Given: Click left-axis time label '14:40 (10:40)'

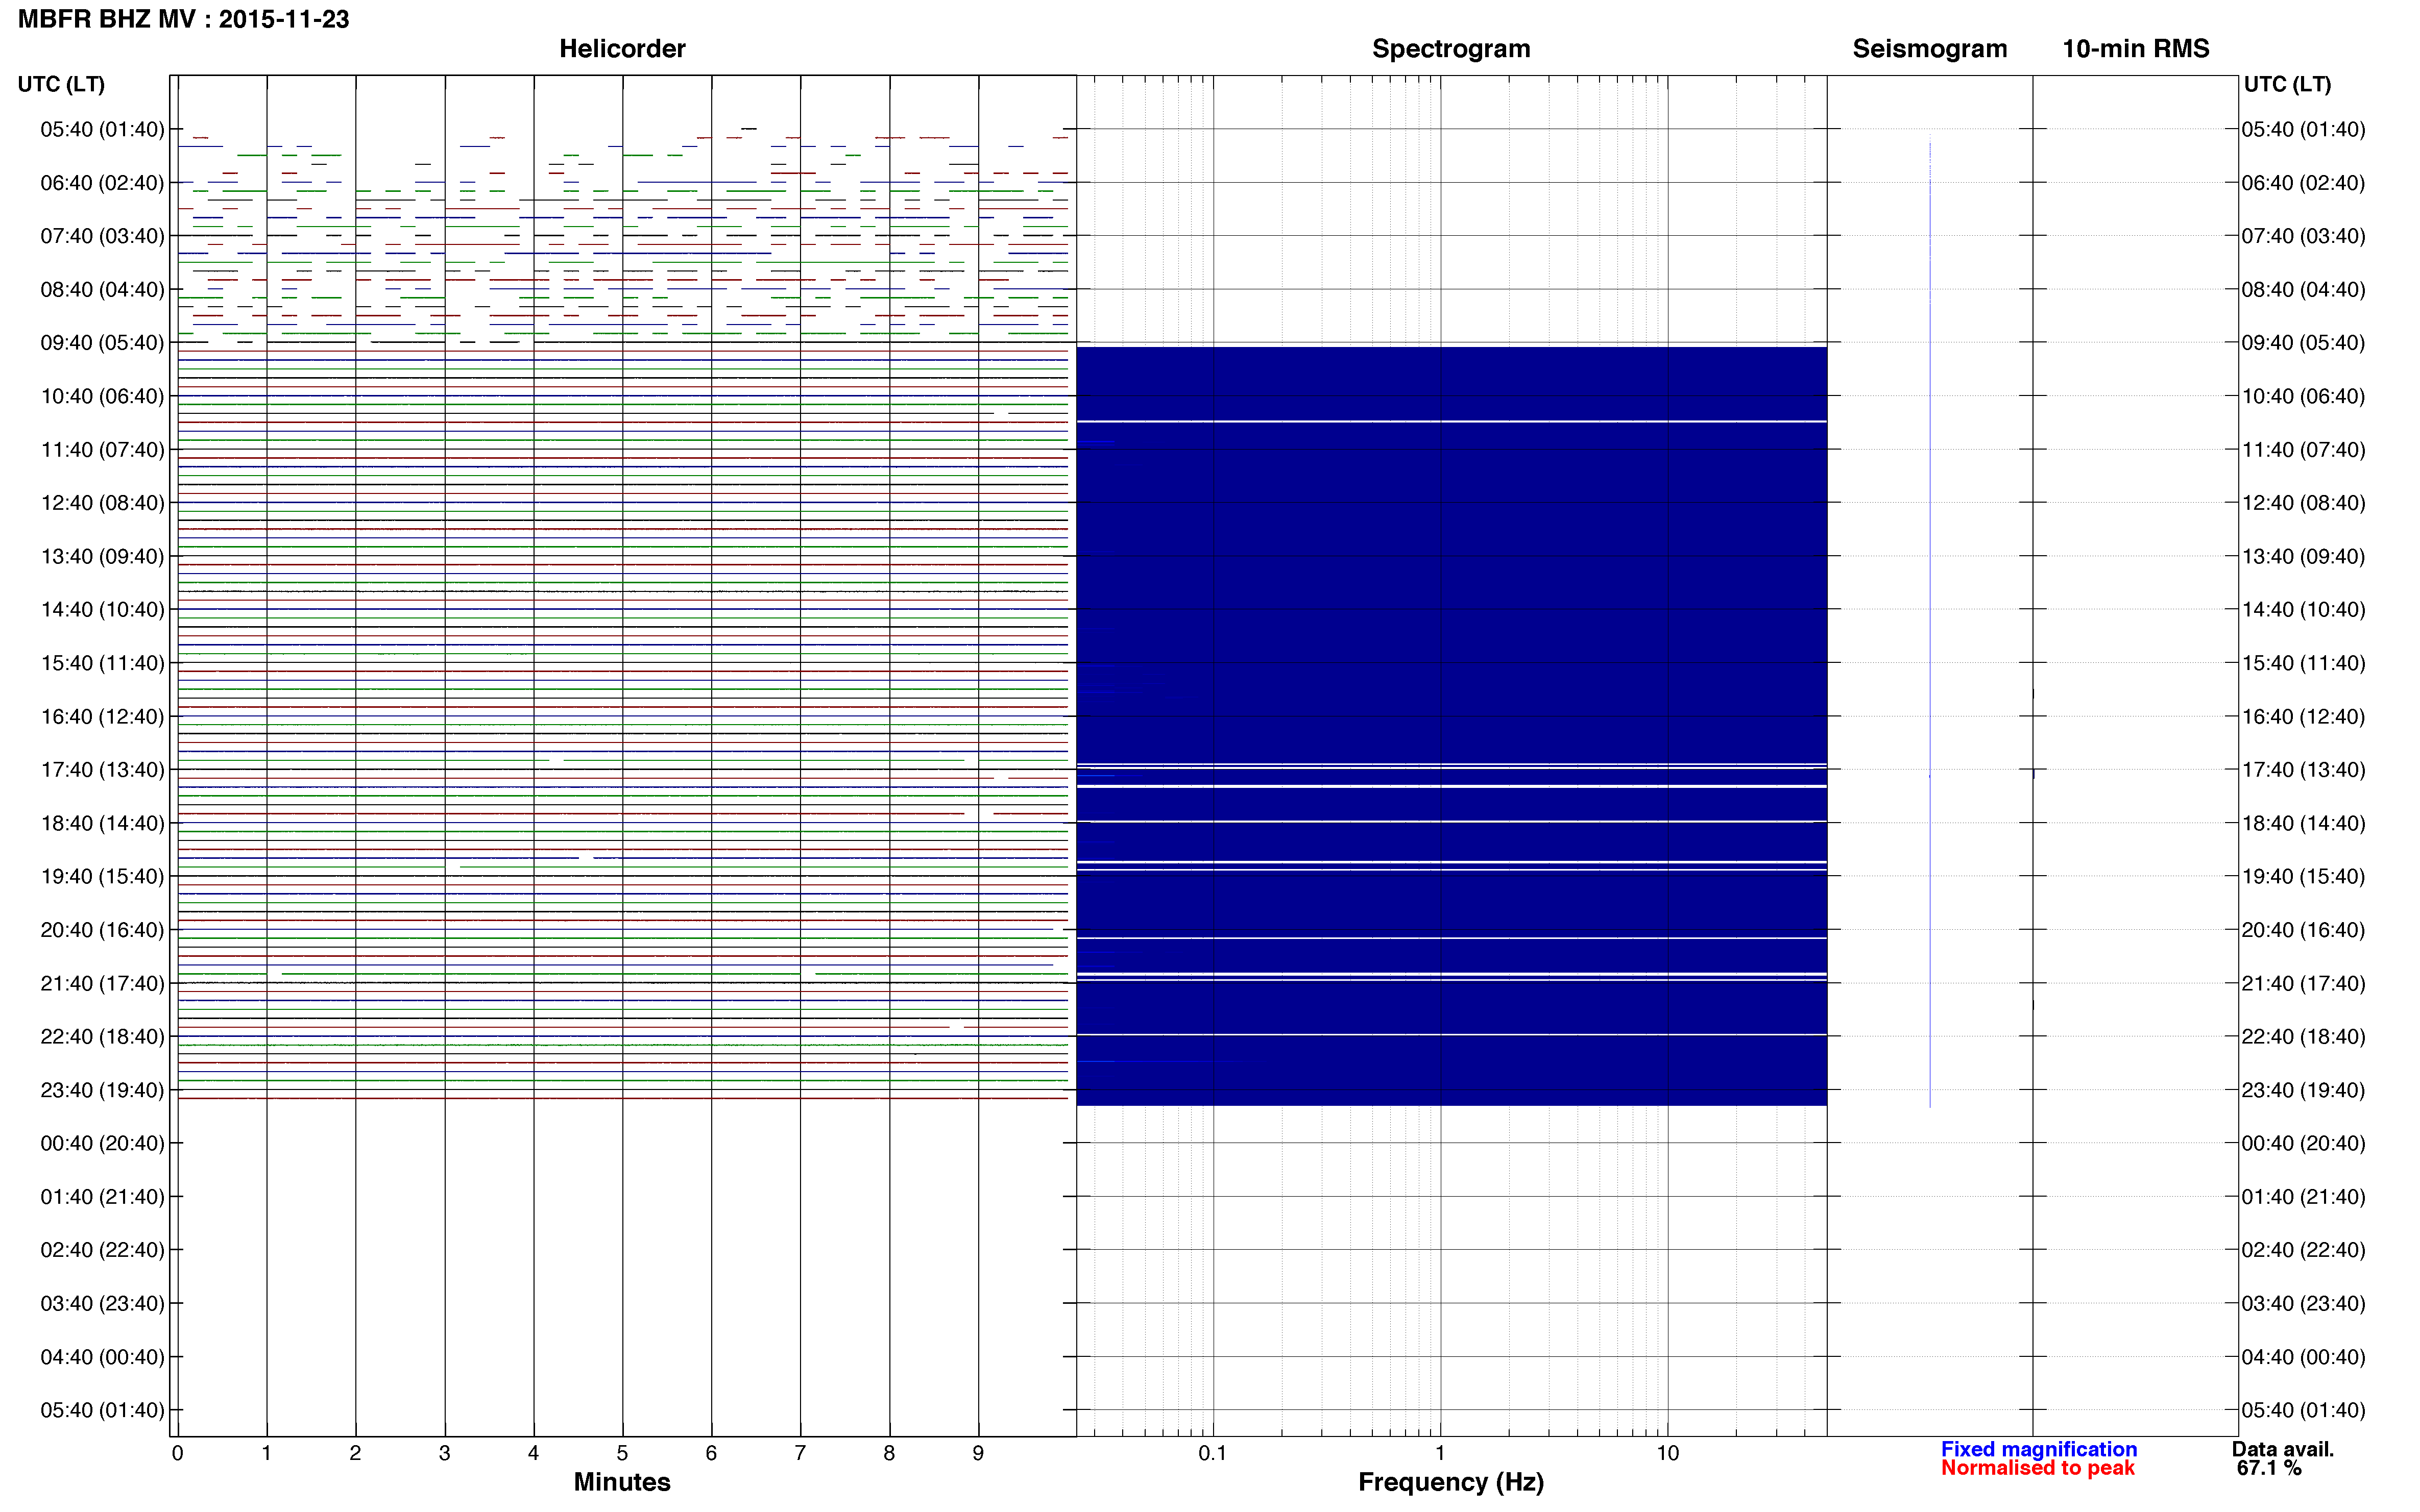Looking at the screenshot, I should pyautogui.click(x=102, y=610).
